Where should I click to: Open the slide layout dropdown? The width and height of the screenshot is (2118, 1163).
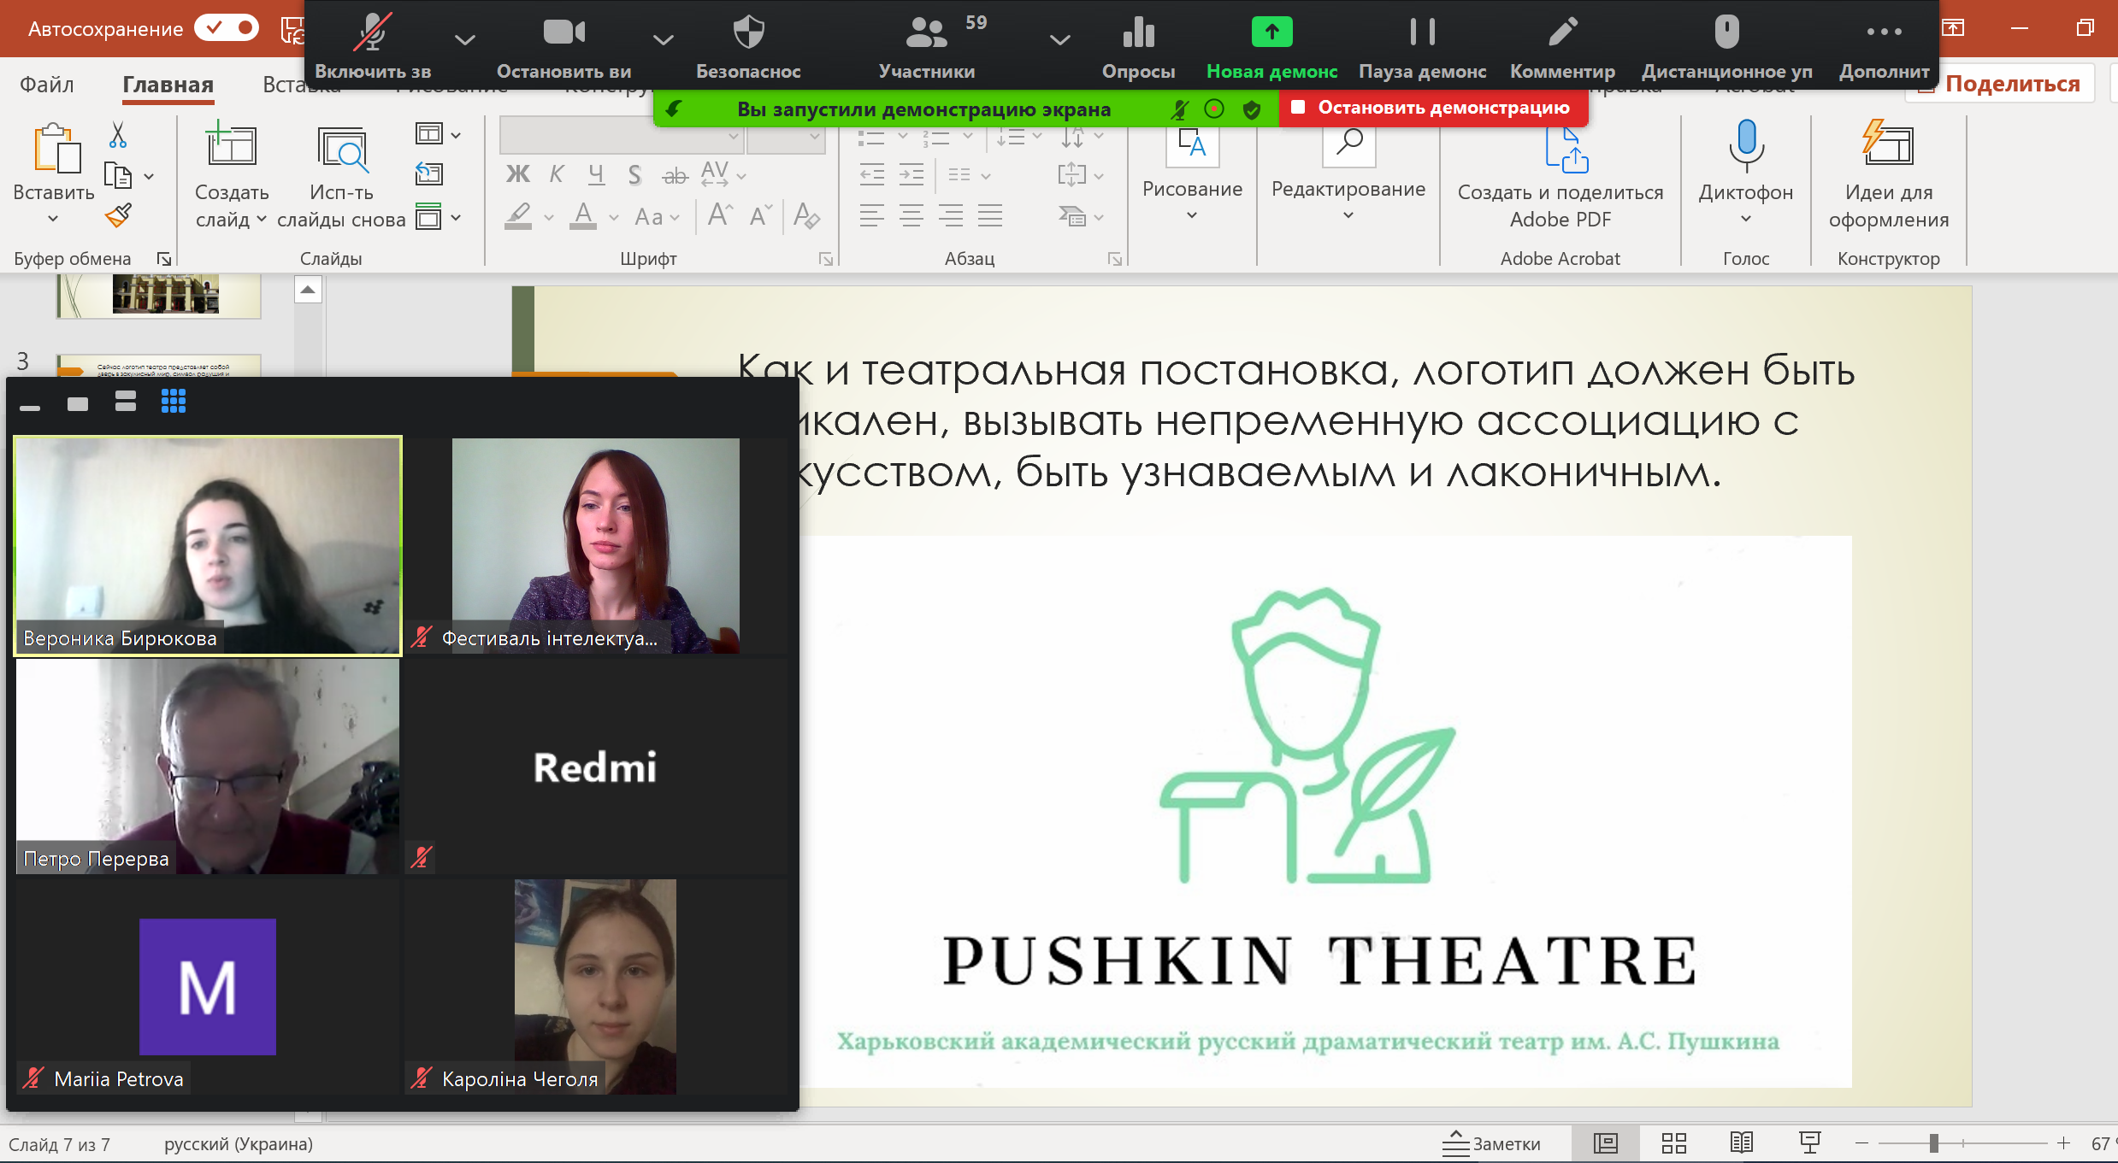(438, 134)
